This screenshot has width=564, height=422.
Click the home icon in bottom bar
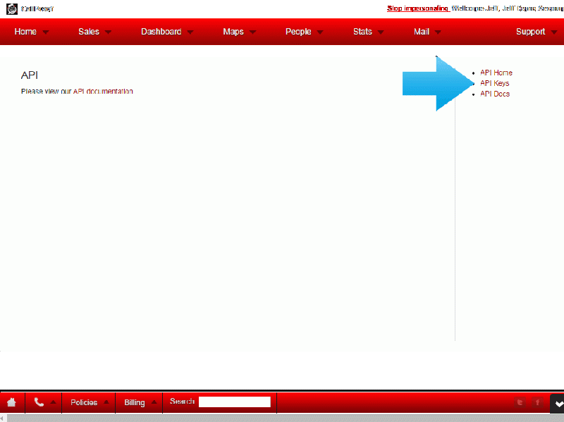click(x=11, y=402)
